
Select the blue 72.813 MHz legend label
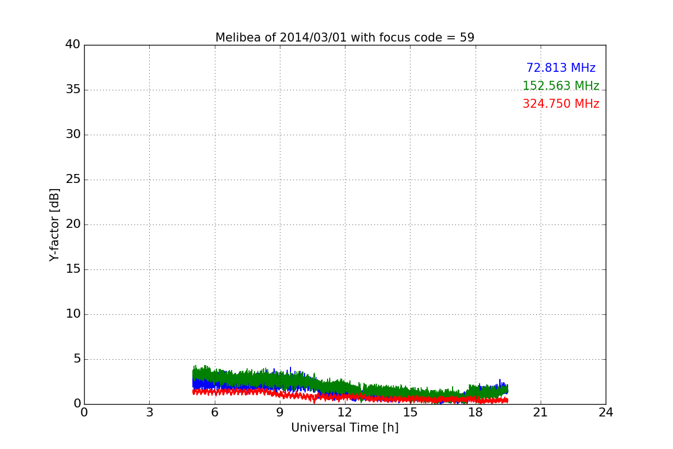pyautogui.click(x=561, y=68)
